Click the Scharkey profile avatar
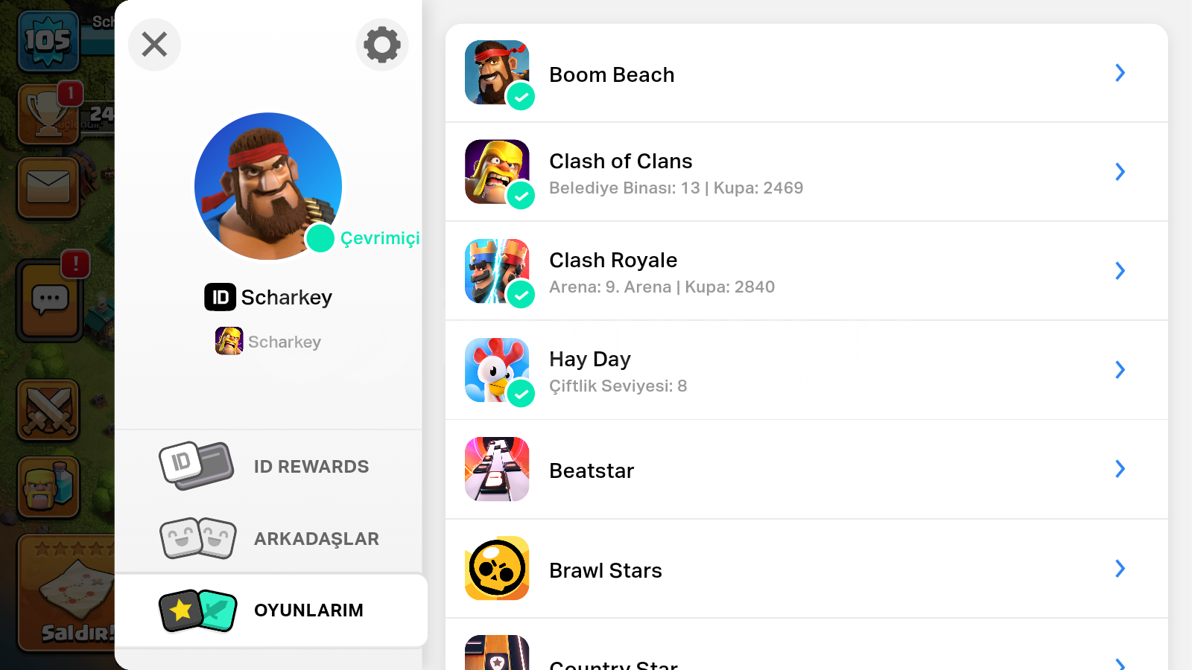Screen dimensions: 1192x670 pos(268,186)
